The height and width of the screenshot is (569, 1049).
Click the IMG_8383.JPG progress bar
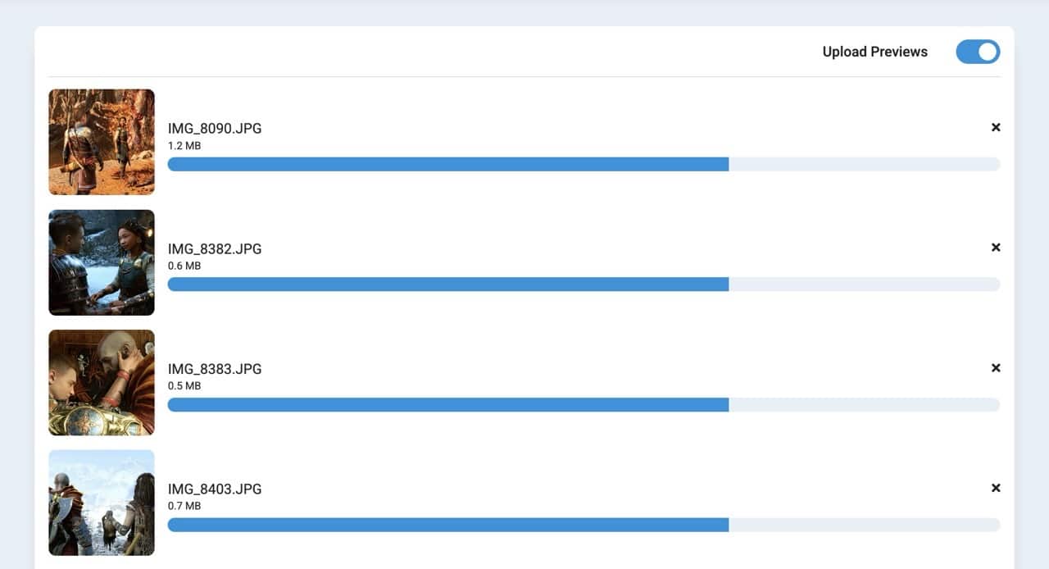tap(584, 404)
